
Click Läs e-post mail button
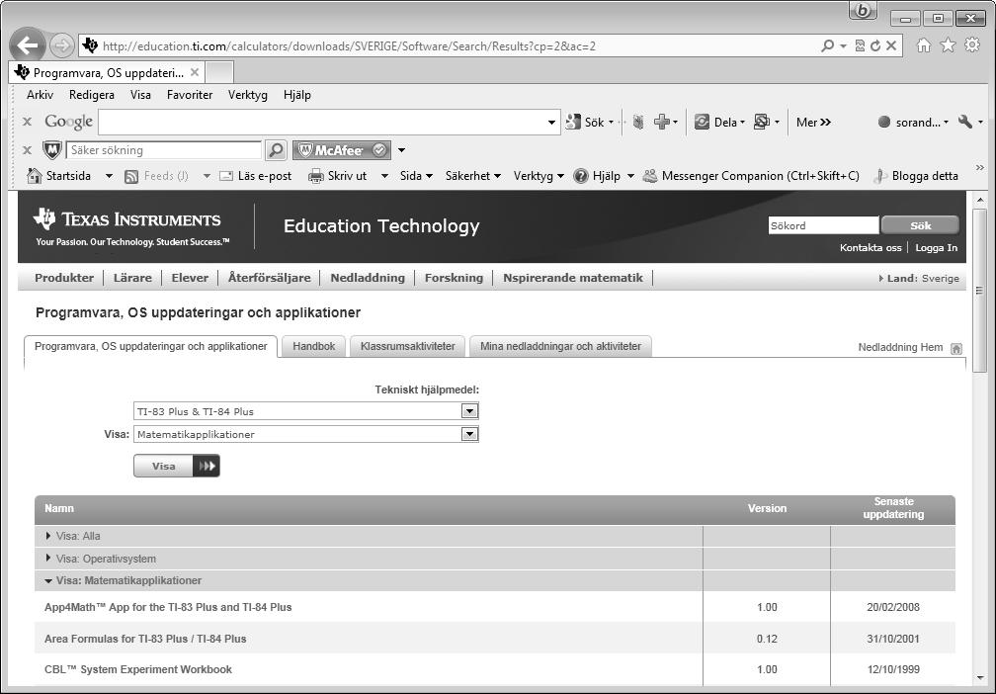255,176
